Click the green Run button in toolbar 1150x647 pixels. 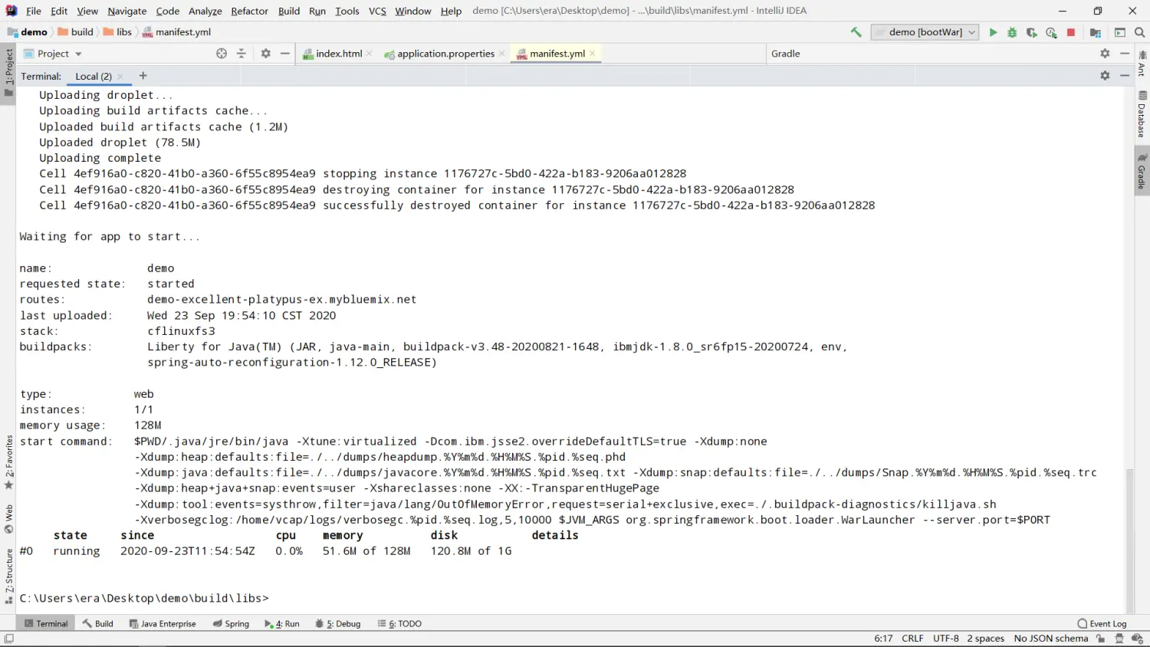point(993,32)
